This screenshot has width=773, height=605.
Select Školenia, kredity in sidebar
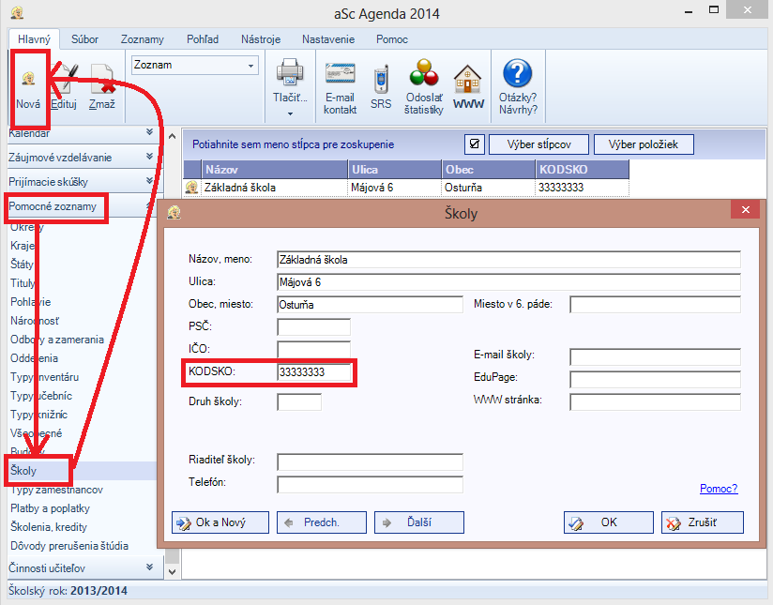(49, 527)
